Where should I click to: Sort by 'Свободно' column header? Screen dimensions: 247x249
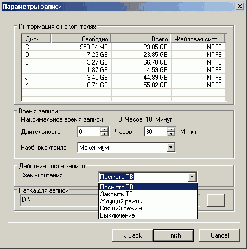81,39
